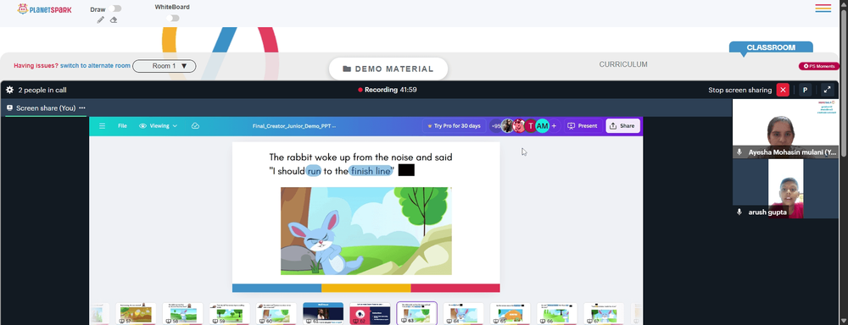The width and height of the screenshot is (848, 325).
Task: Click the presentation icon in Present button
Action: click(571, 126)
